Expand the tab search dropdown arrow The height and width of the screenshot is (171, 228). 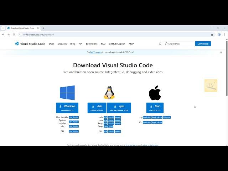click(x=3, y=28)
